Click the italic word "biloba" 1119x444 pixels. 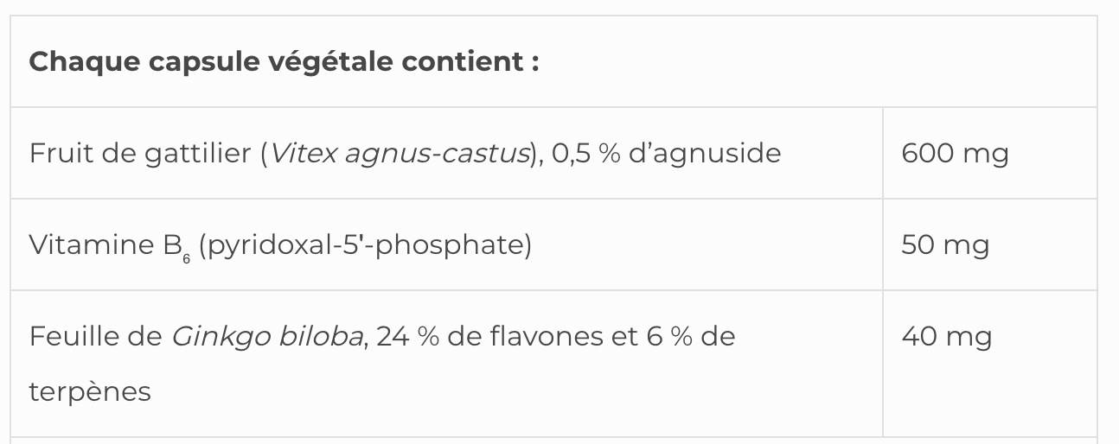pyautogui.click(x=321, y=336)
